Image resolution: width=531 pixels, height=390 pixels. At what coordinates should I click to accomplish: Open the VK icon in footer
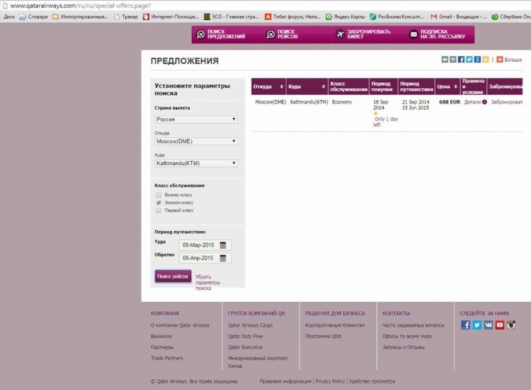point(489,325)
